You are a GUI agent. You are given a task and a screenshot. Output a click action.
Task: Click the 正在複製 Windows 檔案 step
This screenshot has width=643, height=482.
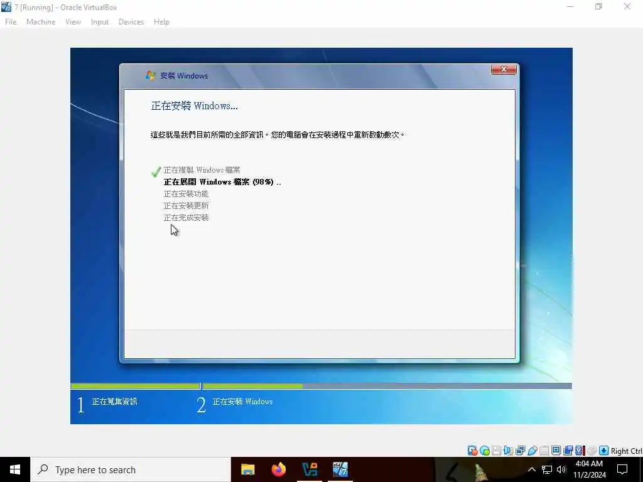[x=202, y=169]
